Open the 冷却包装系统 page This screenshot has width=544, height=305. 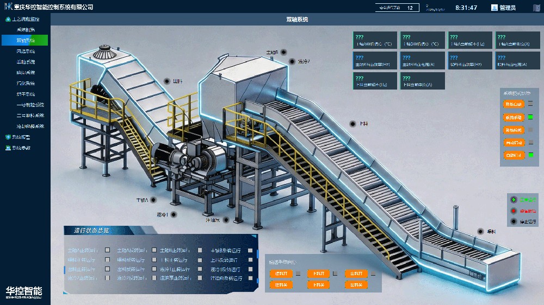point(30,126)
